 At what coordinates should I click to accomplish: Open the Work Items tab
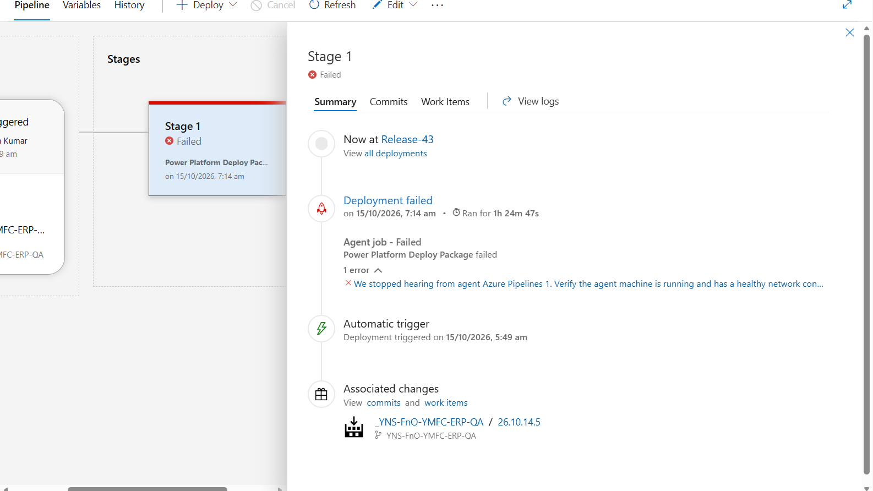pyautogui.click(x=445, y=102)
